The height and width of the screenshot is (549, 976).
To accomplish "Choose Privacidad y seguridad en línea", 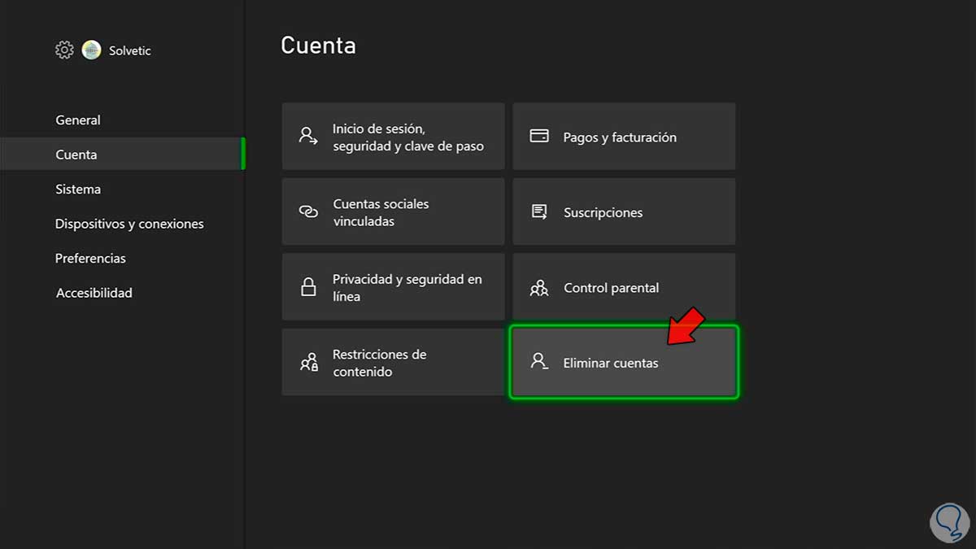I will tap(393, 287).
